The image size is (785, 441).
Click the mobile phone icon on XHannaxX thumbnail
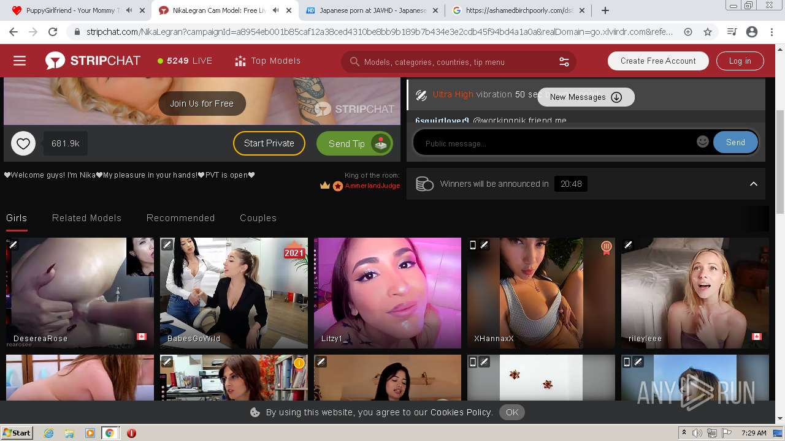point(473,245)
